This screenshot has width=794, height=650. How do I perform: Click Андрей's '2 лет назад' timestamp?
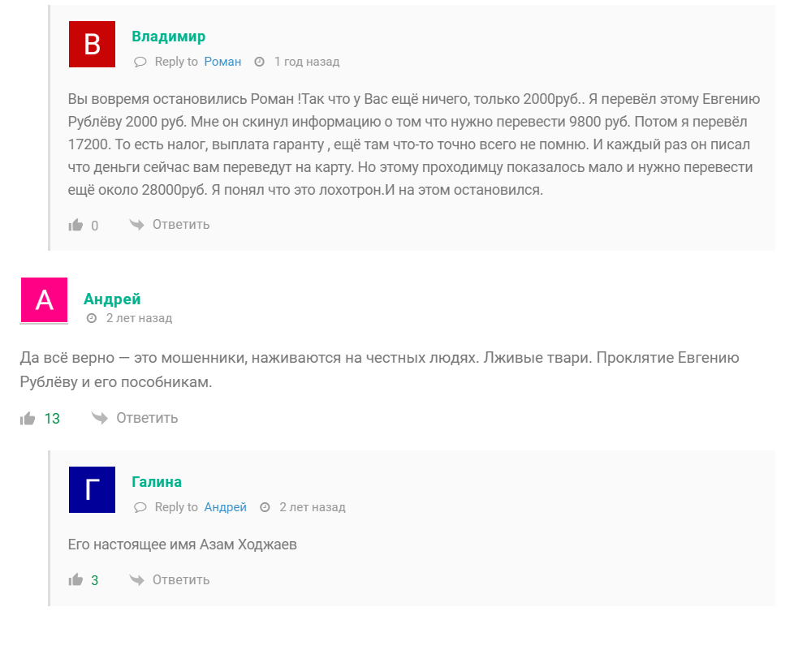click(140, 318)
